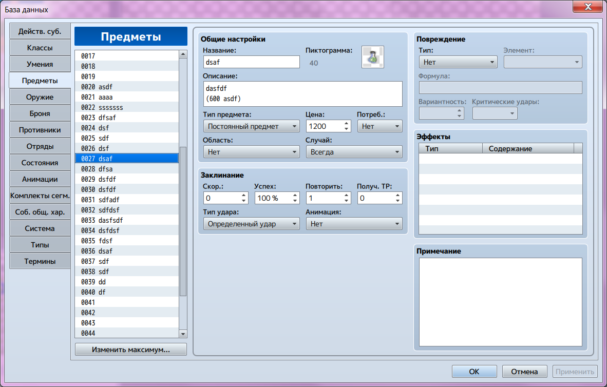Image resolution: width=607 pixels, height=387 pixels.
Task: Expand the Область dropdown
Action: 251,152
